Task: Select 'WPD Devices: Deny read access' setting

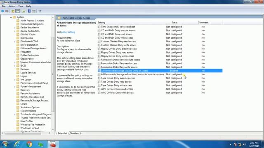Action: pyautogui.click(x=117, y=89)
